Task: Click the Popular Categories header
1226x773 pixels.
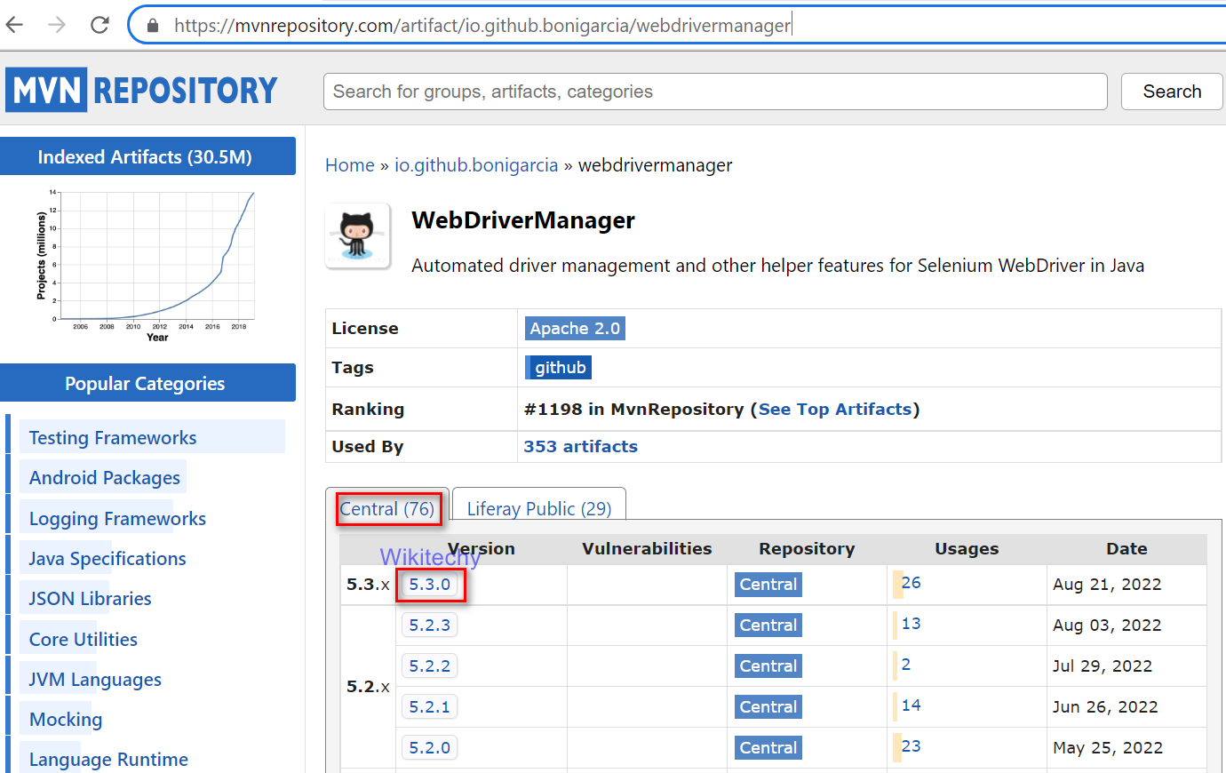Action: click(147, 383)
